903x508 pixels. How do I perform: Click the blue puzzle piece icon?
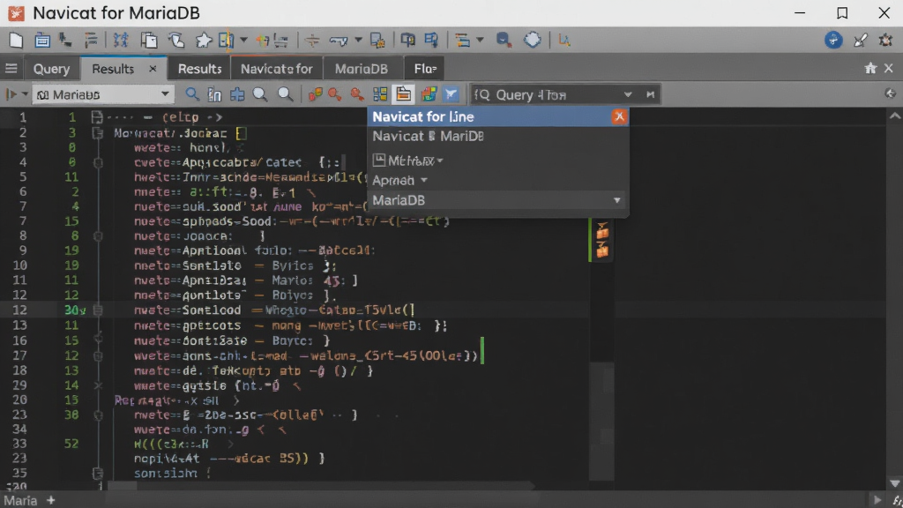pos(237,94)
